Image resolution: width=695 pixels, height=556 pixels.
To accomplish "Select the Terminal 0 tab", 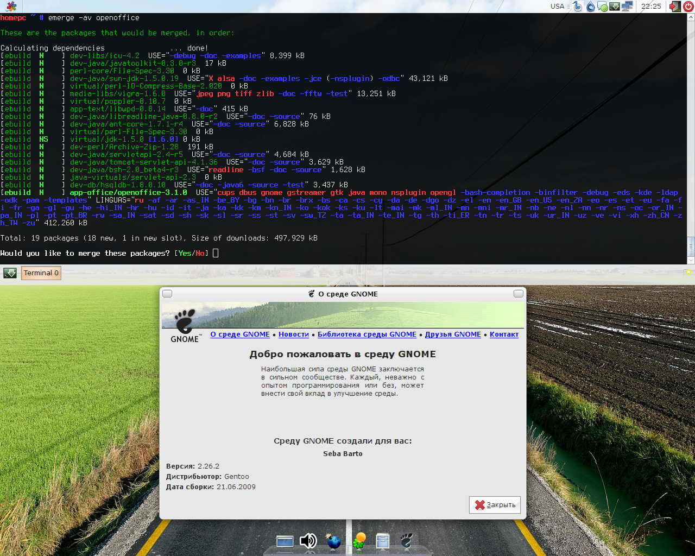I will click(x=41, y=273).
